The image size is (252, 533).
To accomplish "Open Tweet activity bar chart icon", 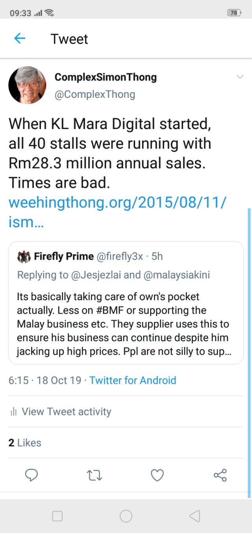I will pyautogui.click(x=13, y=412).
